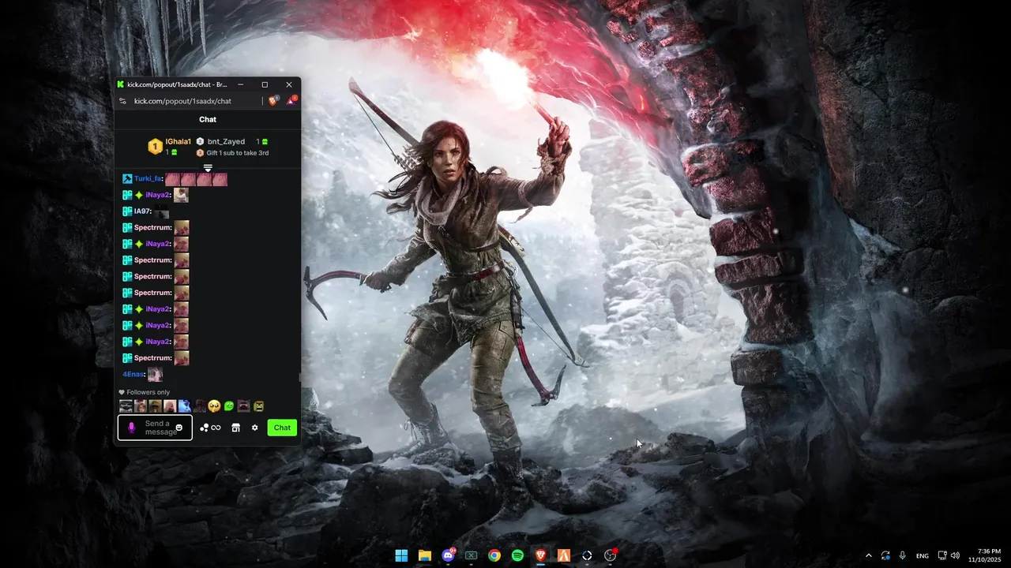Viewport: 1011px width, 568px height.
Task: Click the subscriber badge next to IA97
Action: 126,211
